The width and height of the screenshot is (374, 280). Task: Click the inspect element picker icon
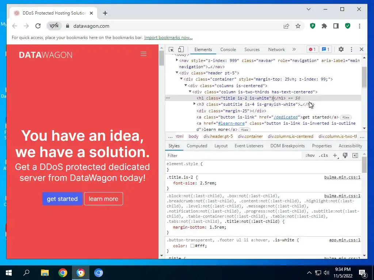[171, 49]
